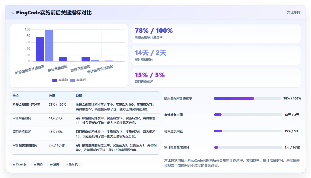Click the 项目进度偏差 chart axis label
Screen dimensions: 311x178
81,68
